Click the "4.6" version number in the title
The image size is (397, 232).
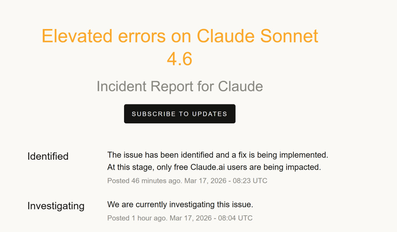click(180, 59)
